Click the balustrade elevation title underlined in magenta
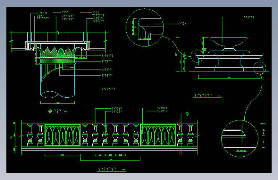The image size is (278, 180). coord(107,169)
